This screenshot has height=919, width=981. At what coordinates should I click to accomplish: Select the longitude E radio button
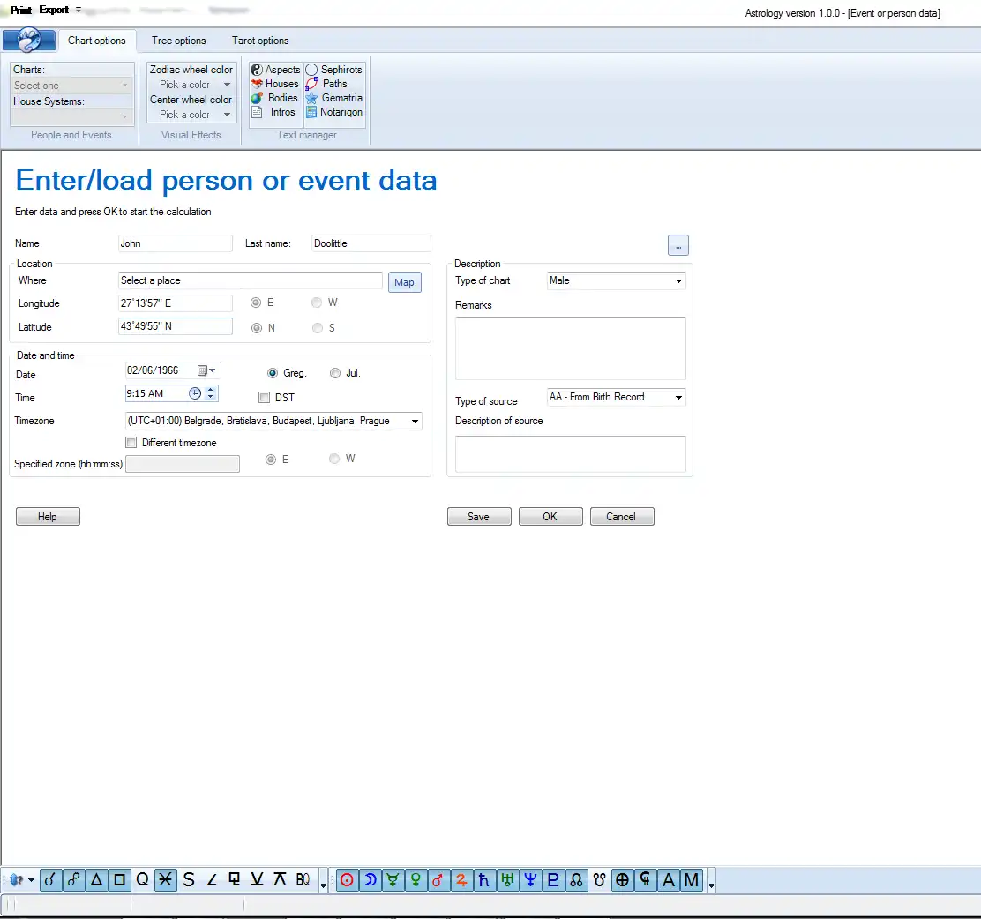click(256, 303)
